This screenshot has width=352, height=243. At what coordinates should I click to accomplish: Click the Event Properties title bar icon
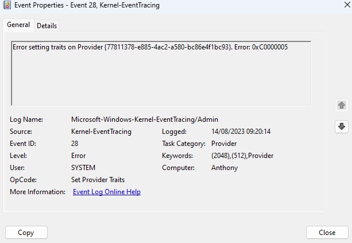7,5
